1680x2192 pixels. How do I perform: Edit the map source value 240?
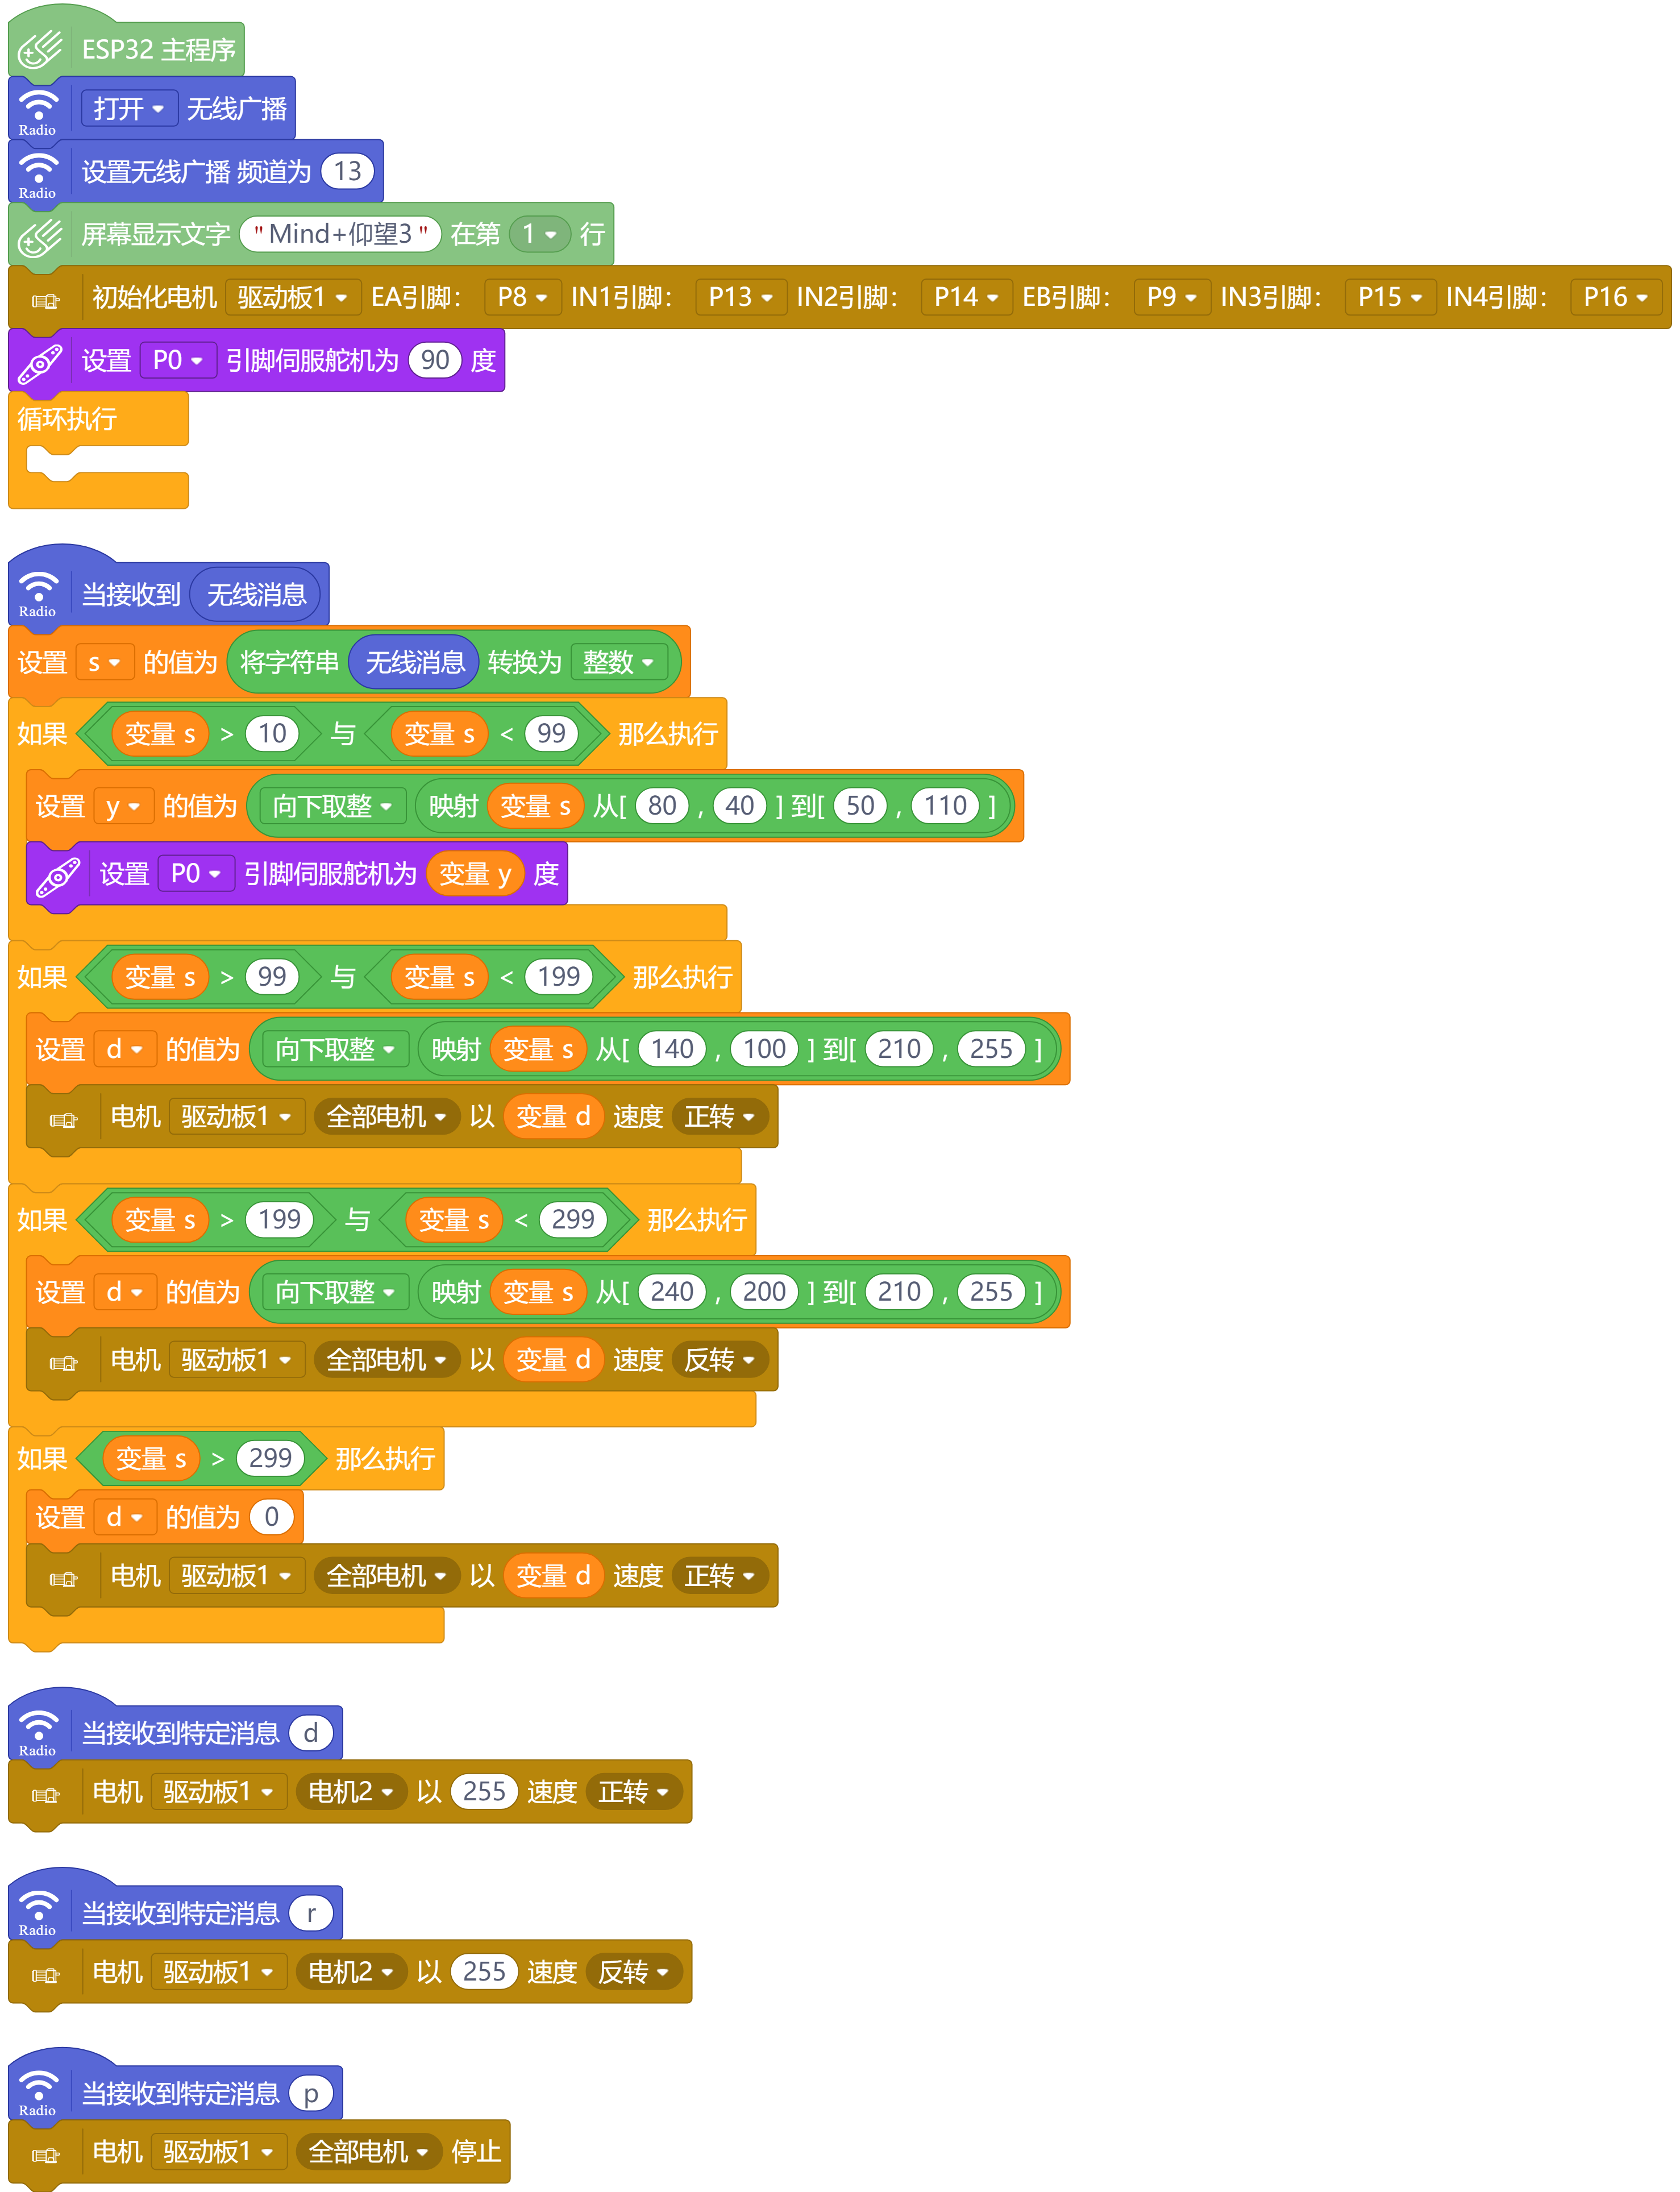coord(672,1292)
